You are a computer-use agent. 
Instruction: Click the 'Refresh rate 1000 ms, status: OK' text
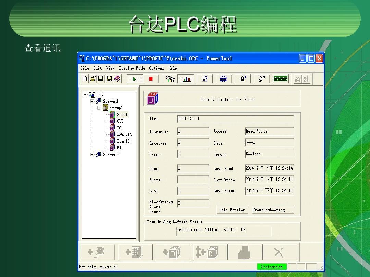(211, 230)
